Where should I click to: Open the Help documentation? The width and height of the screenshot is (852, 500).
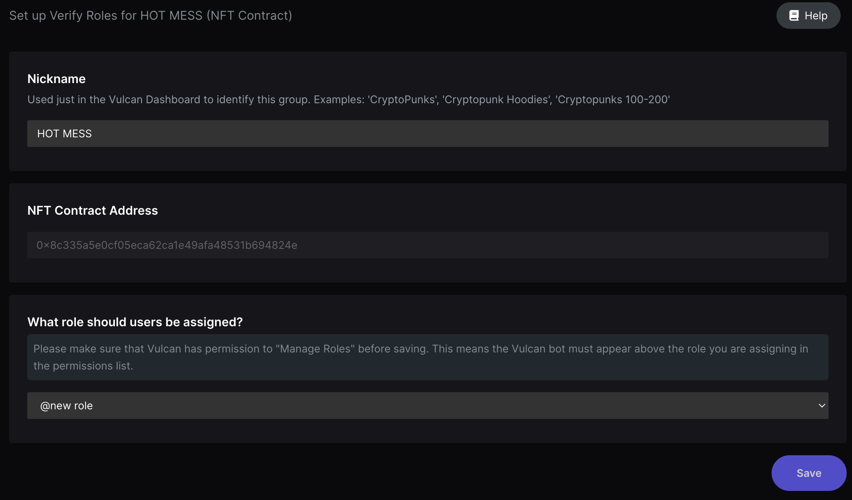(808, 16)
